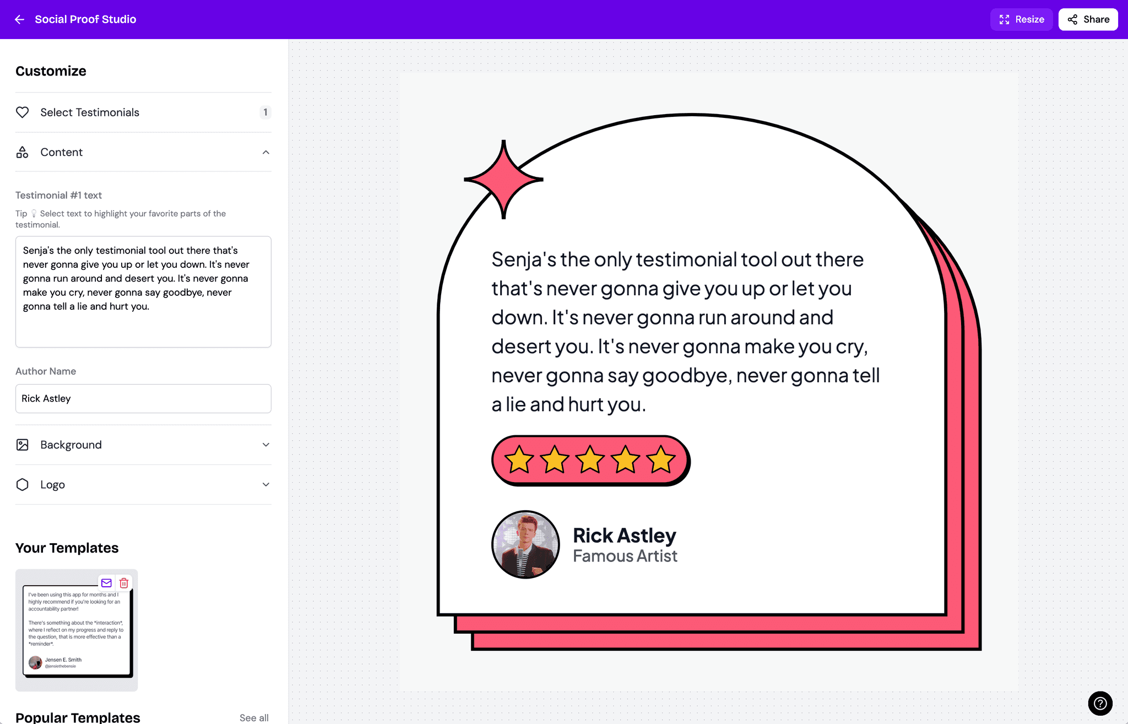1128x724 pixels.
Task: Open See all popular templates
Action: pyautogui.click(x=254, y=717)
